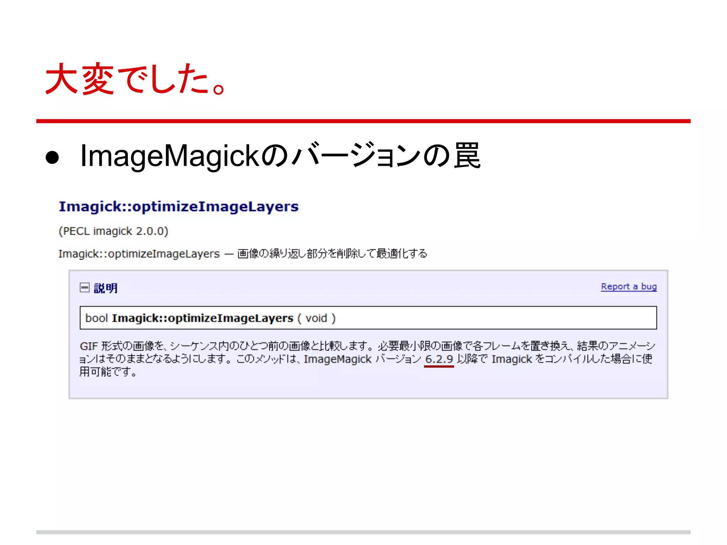The width and height of the screenshot is (727, 545).
Task: Click the bool Imagick::optimizeImageLayers ( void ) signature box
Action: [x=368, y=318]
